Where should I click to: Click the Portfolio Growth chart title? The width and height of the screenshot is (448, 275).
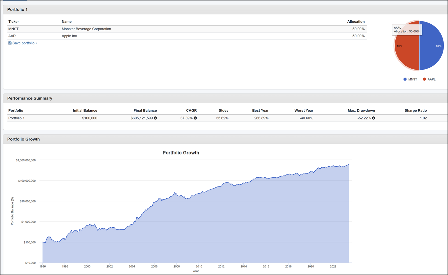[x=181, y=153]
